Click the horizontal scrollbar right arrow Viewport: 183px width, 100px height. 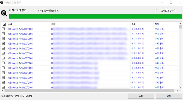pos(177,90)
